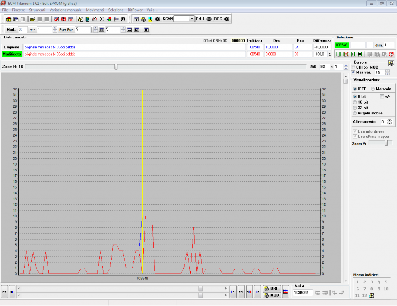Click the yellow house icon in toolbar

pos(9,19)
